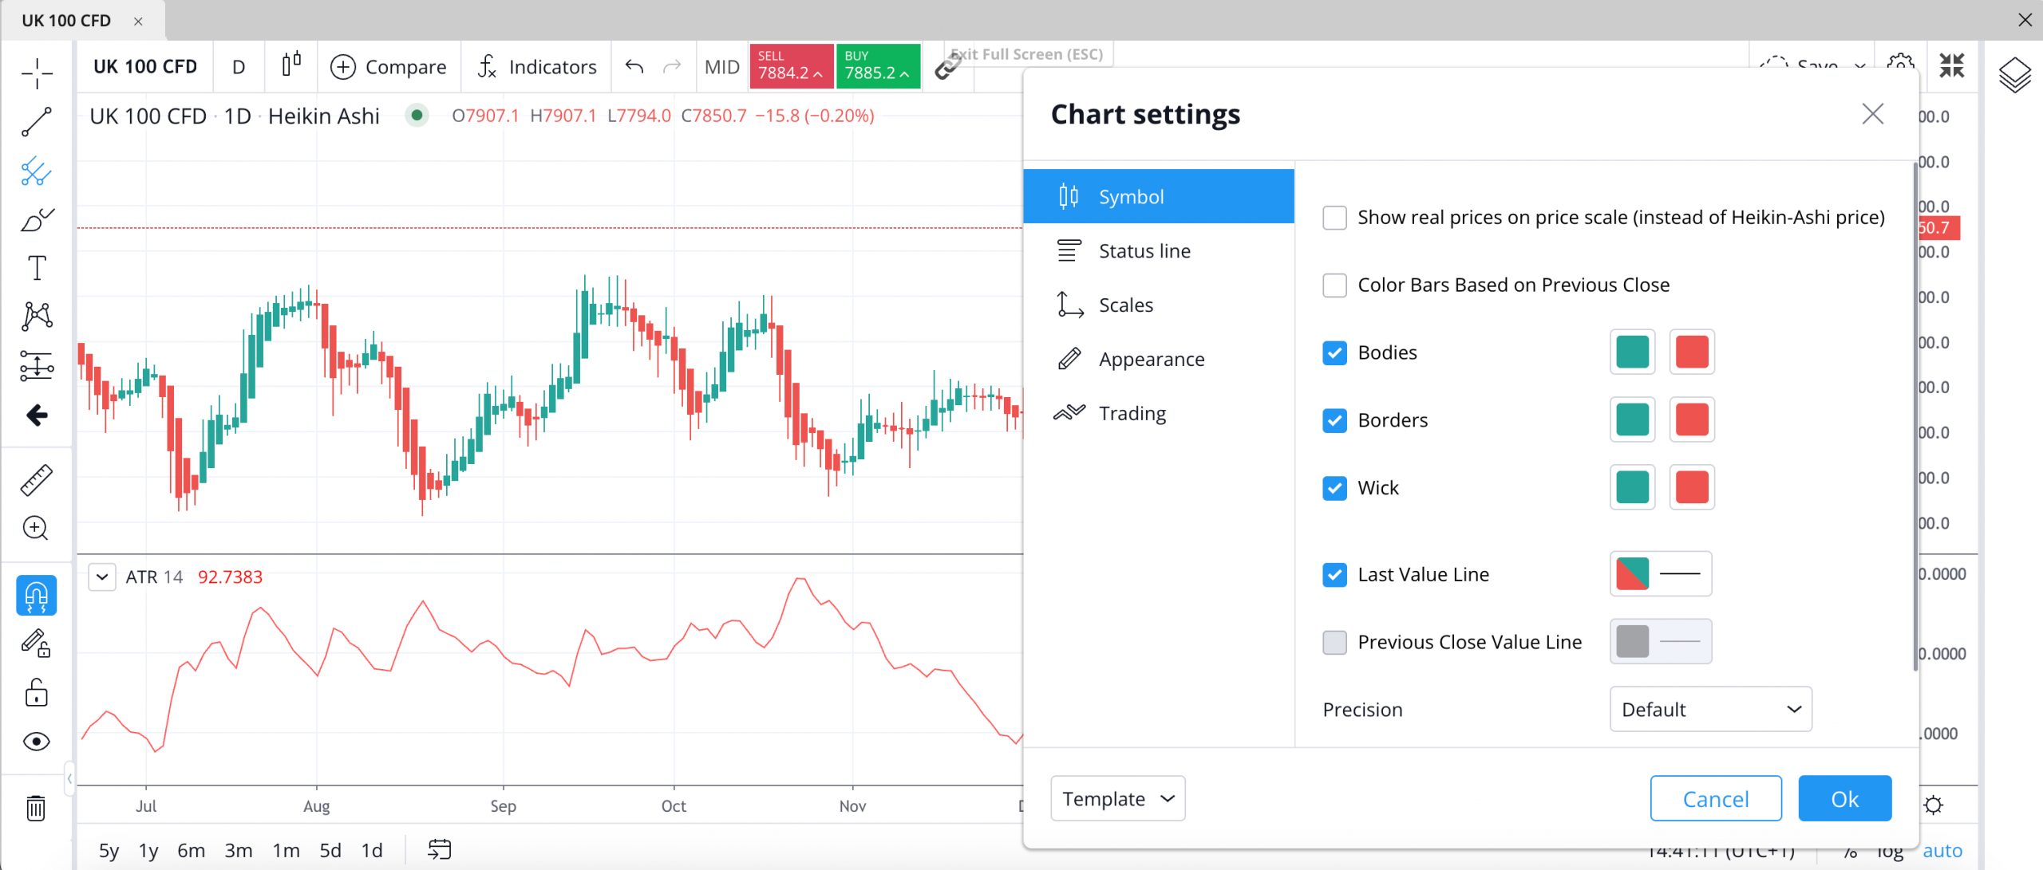The image size is (2043, 870).
Task: Uncheck the Wick checkbox
Action: point(1334,488)
